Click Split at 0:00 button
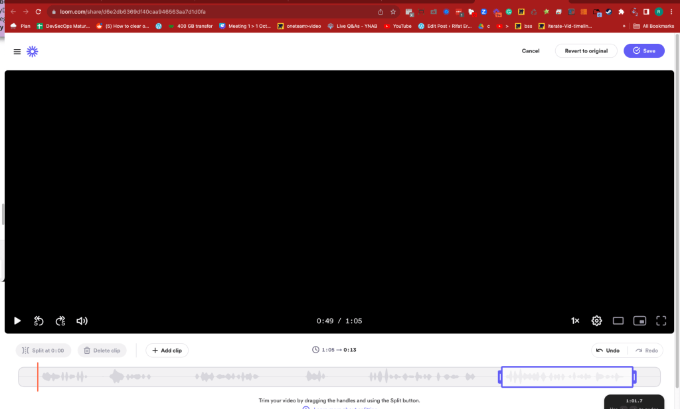This screenshot has width=680, height=409. click(43, 351)
